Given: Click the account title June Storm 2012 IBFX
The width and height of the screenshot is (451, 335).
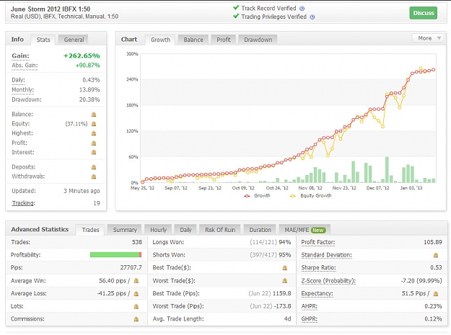Looking at the screenshot, I should pos(51,9).
